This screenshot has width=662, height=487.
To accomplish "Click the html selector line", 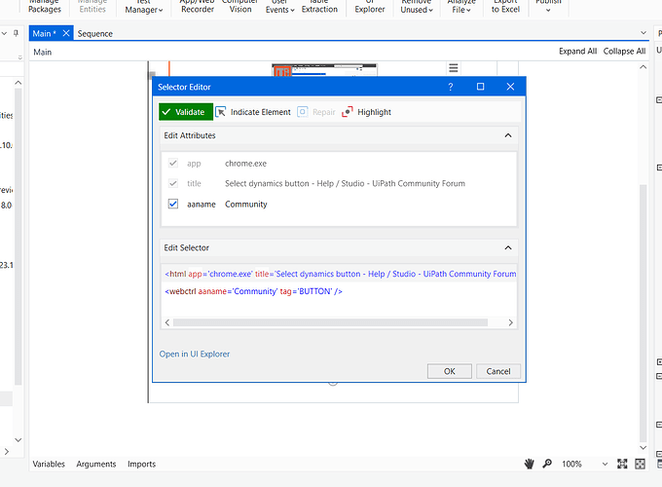I will [x=341, y=274].
